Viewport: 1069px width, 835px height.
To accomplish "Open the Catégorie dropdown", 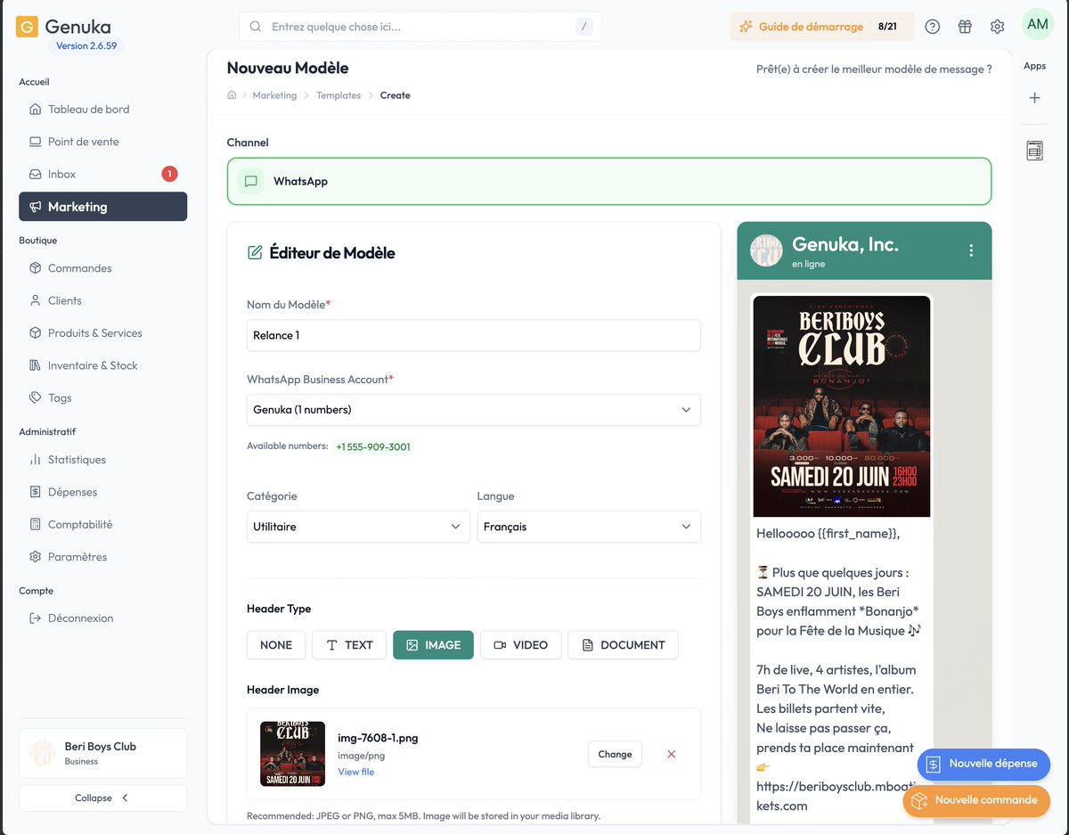I will click(358, 527).
